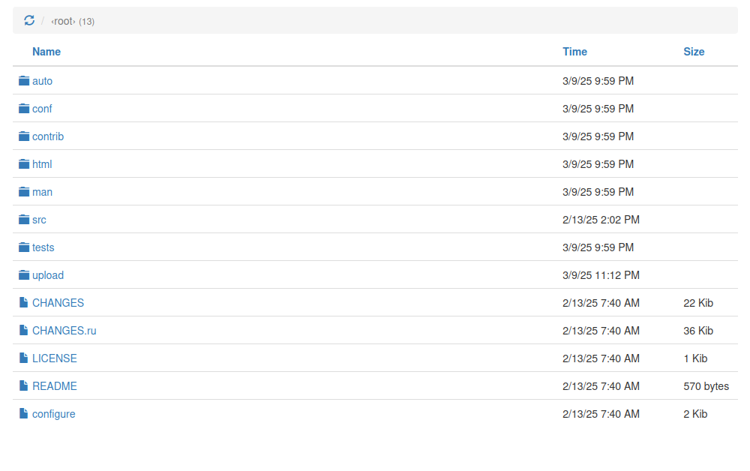Open the src directory link
This screenshot has width=750, height=471.
(x=39, y=220)
